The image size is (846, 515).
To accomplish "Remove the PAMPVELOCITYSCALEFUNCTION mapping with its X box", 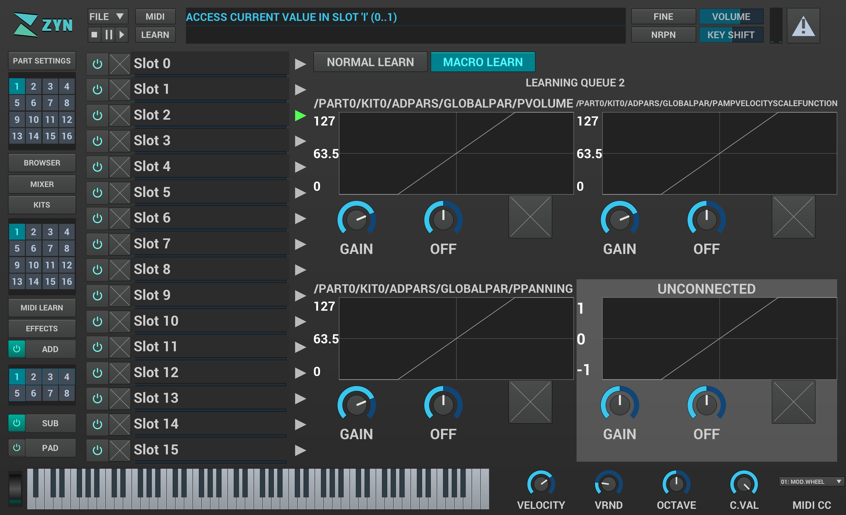I will (793, 217).
